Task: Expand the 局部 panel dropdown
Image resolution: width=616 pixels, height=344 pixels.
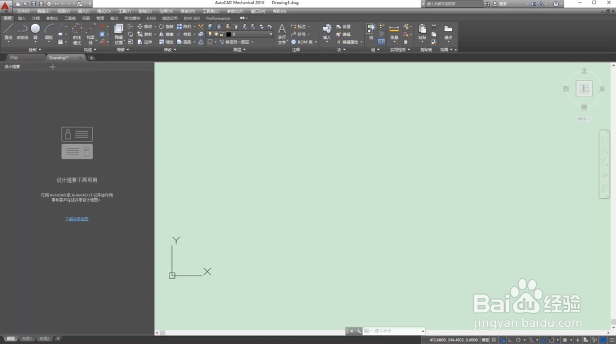Action: [123, 50]
